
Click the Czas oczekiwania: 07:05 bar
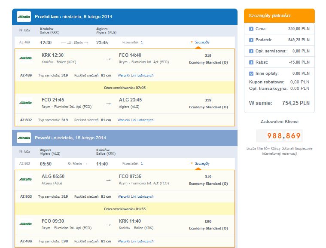(125, 88)
